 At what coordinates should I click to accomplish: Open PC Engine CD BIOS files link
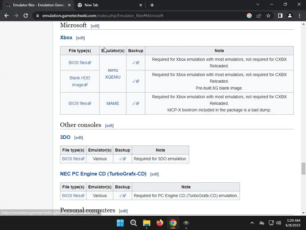73,196
